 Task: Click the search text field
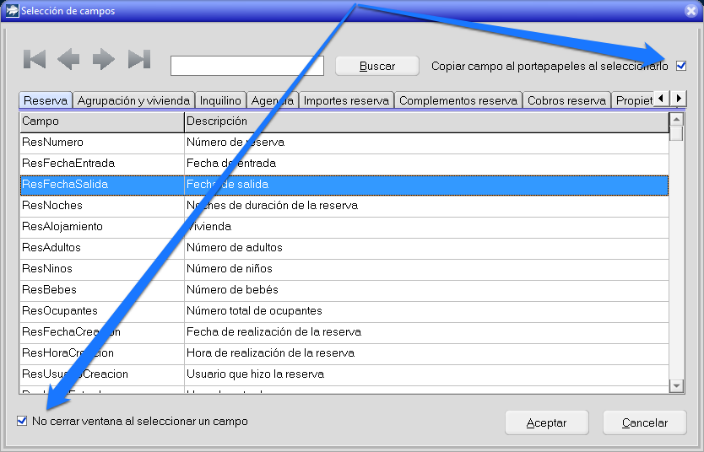(x=247, y=66)
